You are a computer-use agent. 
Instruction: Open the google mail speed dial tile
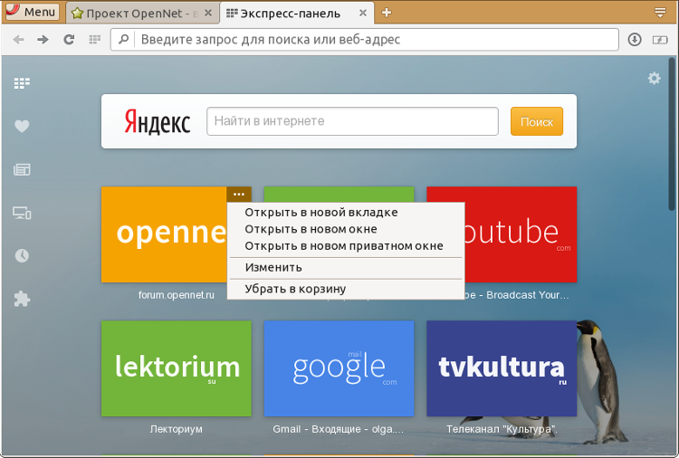(x=339, y=368)
